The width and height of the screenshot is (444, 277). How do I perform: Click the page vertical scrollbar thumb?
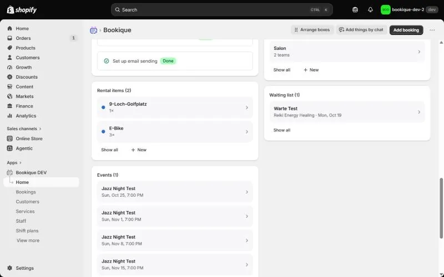pyautogui.click(x=441, y=208)
